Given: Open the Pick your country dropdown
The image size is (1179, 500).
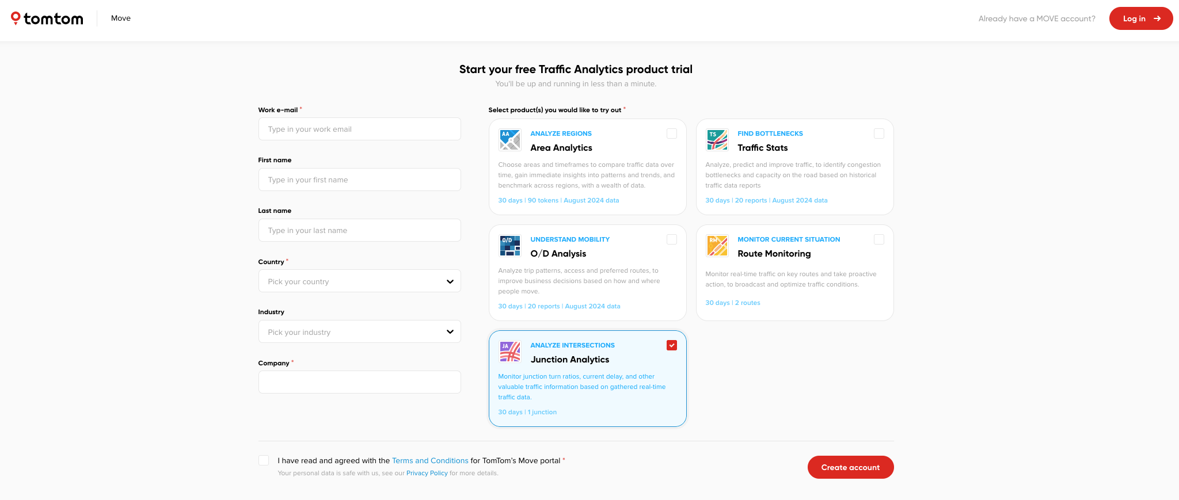Looking at the screenshot, I should (359, 281).
